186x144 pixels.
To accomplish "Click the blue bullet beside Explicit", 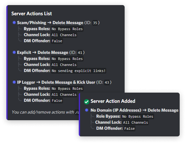I will pos(14,52).
